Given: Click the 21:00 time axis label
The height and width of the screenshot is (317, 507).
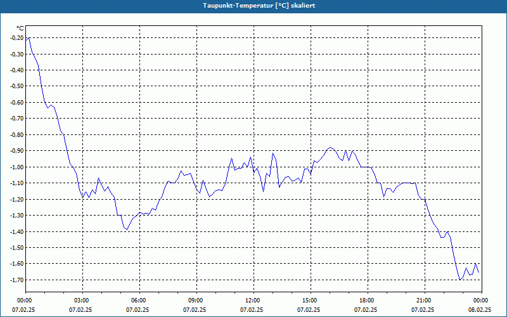Looking at the screenshot, I should click(x=425, y=301).
